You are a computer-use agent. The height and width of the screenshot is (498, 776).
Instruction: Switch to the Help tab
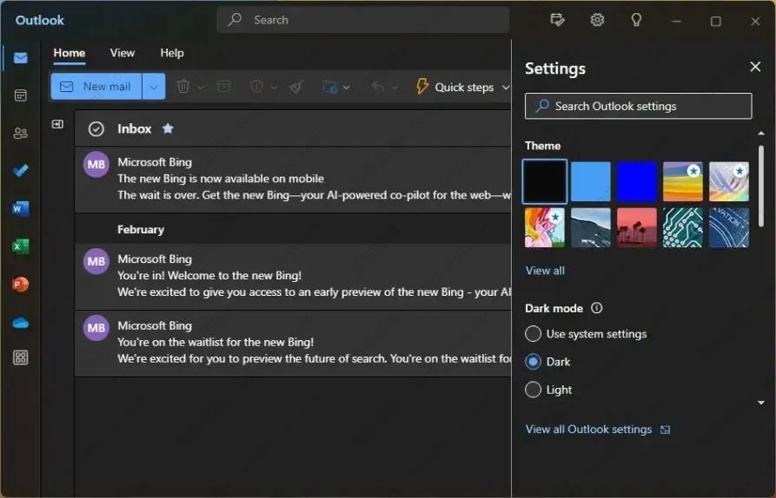click(172, 53)
